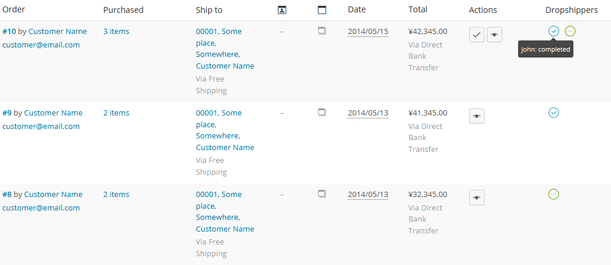This screenshot has height=265, width=611.
Task: Click blue completed dropshipper icon on order #10
Action: click(x=553, y=31)
